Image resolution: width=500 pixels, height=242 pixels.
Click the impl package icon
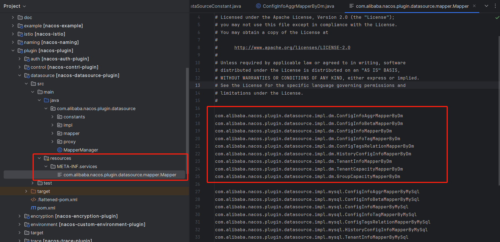coord(60,125)
